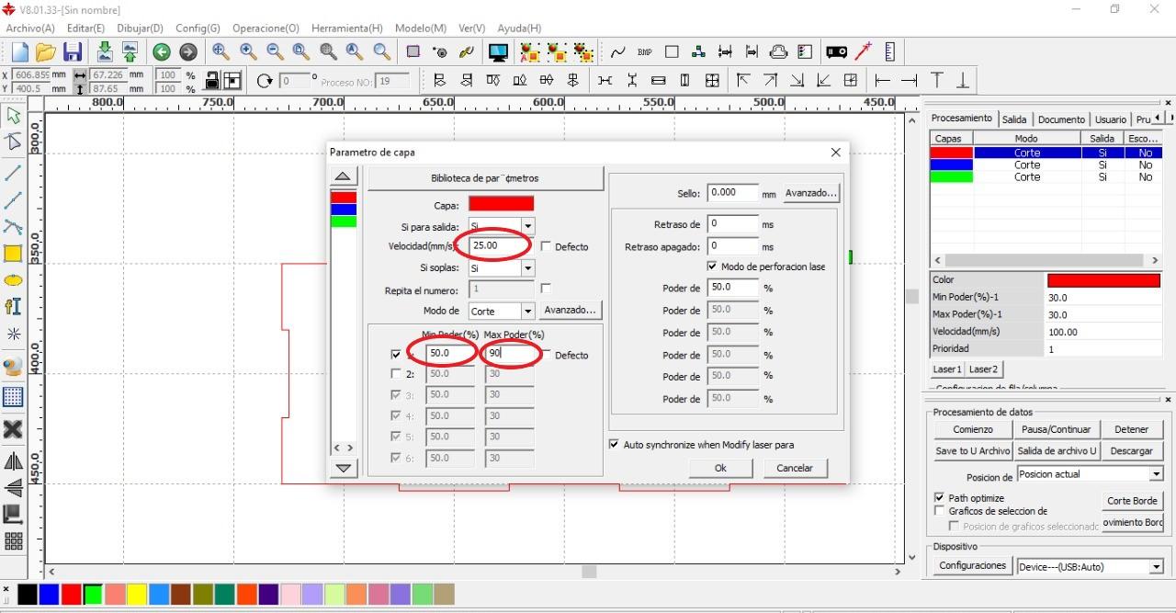
Task: Toggle laser row 2 checkbox
Action: tap(396, 374)
